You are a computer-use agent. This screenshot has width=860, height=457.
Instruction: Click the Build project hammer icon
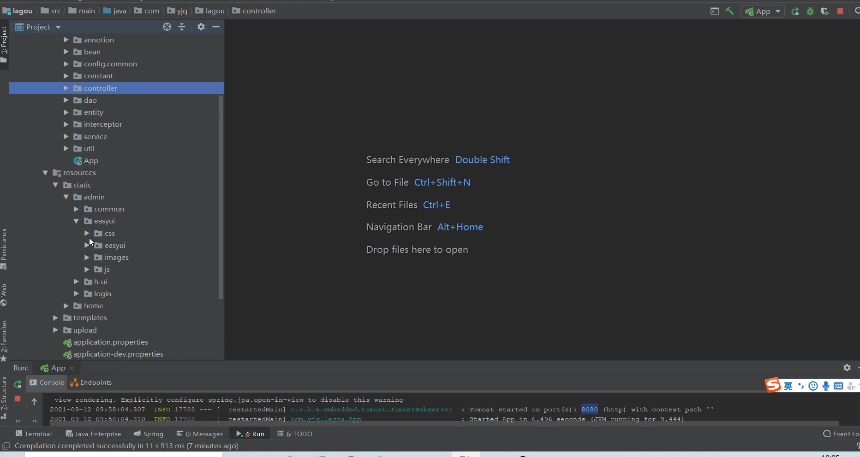coord(729,11)
